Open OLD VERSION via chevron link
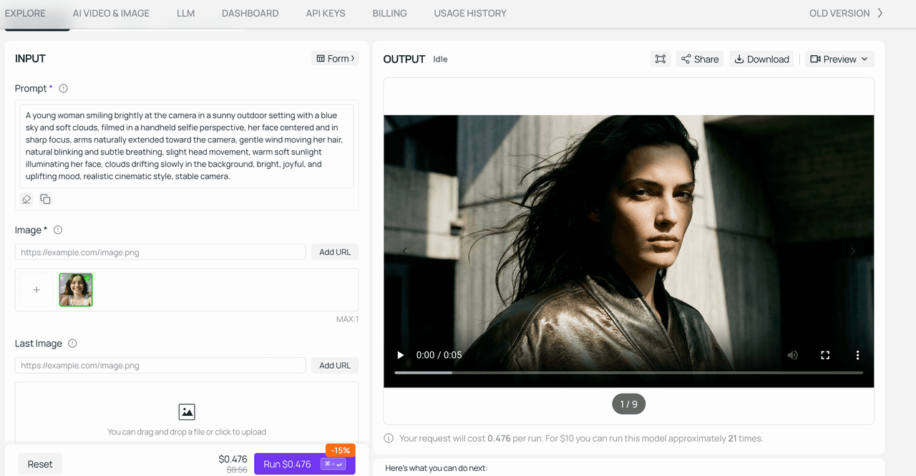Screen dimensions: 916x476 point(846,13)
